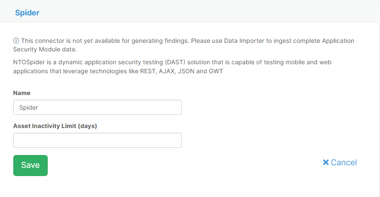Screen dimensions: 380x197
Task: Click the Asset Inactivity Limit (days) label
Action: tap(55, 126)
